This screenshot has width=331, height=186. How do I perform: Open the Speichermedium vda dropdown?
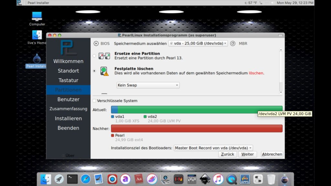[198, 44]
